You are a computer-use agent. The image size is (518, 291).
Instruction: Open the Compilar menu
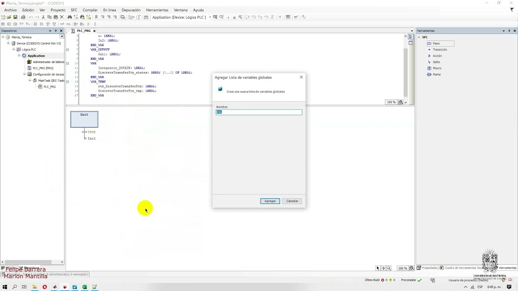click(x=90, y=10)
